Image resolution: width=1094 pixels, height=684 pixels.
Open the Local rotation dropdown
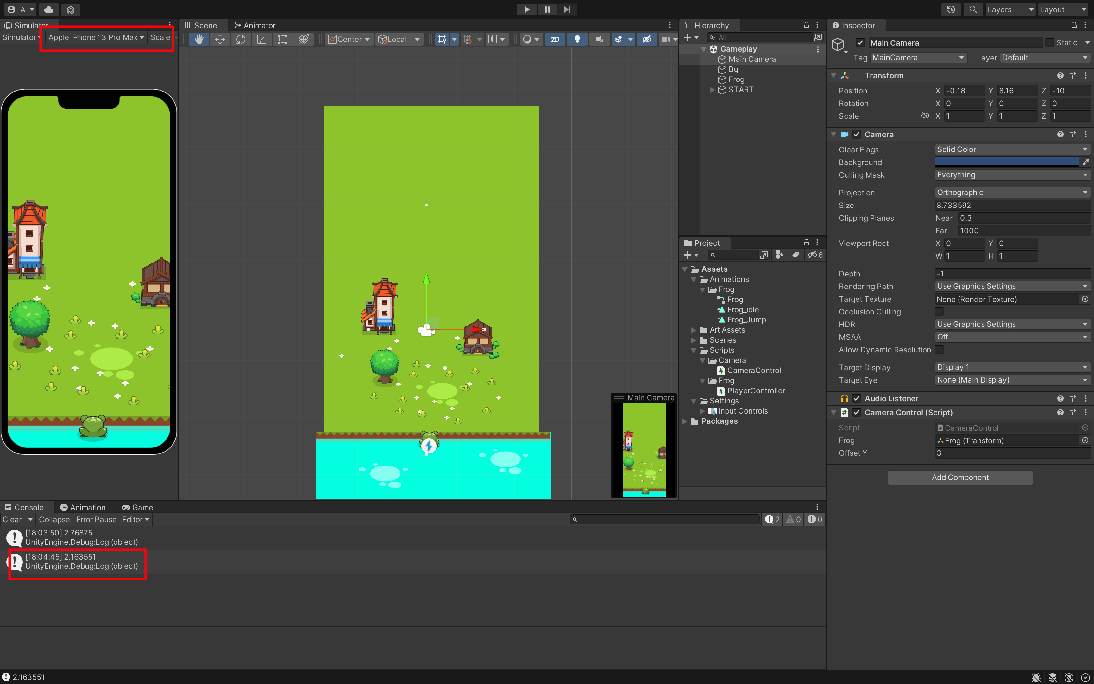coord(399,39)
